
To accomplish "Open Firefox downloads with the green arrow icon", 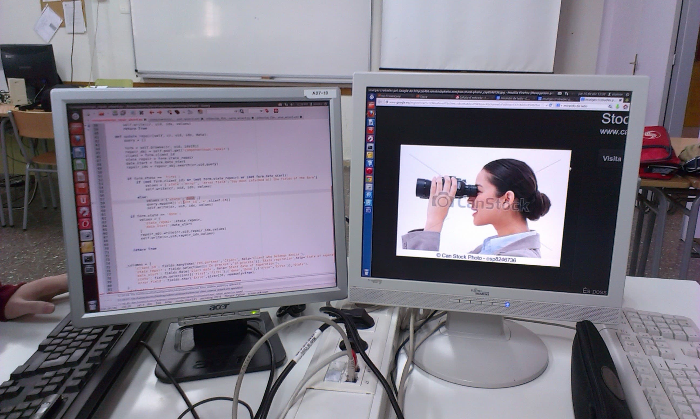I will [617, 107].
